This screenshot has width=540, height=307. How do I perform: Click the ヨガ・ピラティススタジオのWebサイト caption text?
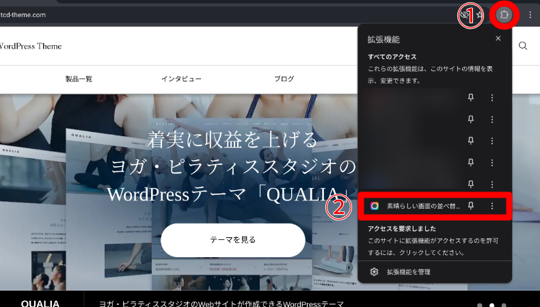[x=221, y=304]
